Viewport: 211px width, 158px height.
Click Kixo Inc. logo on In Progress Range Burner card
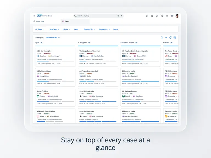pos(80,56)
